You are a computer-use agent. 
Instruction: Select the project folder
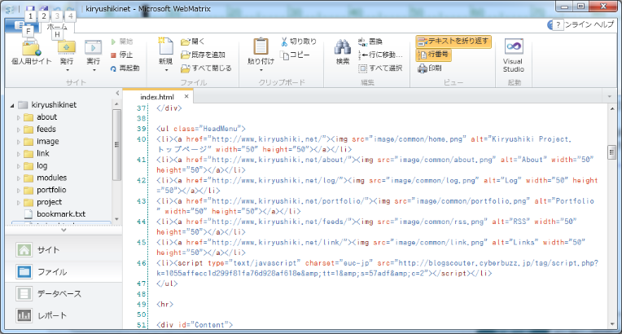coord(49,202)
